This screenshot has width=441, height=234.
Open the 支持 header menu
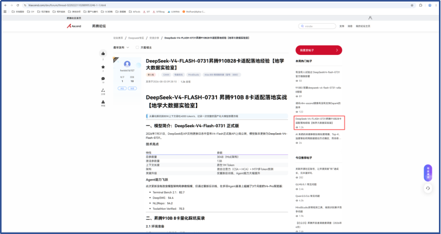tap(342, 26)
